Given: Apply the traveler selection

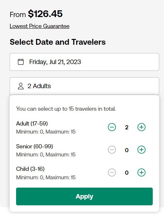Looking at the screenshot, I should 84,196.
